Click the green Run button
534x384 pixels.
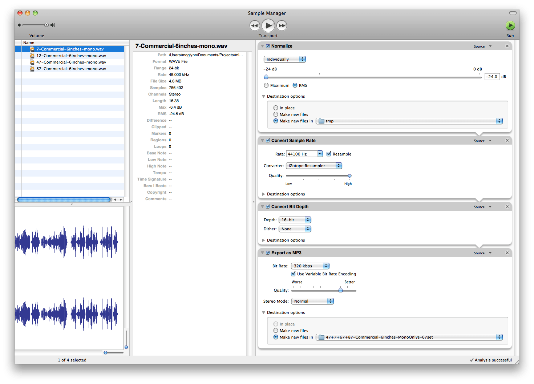tap(510, 25)
